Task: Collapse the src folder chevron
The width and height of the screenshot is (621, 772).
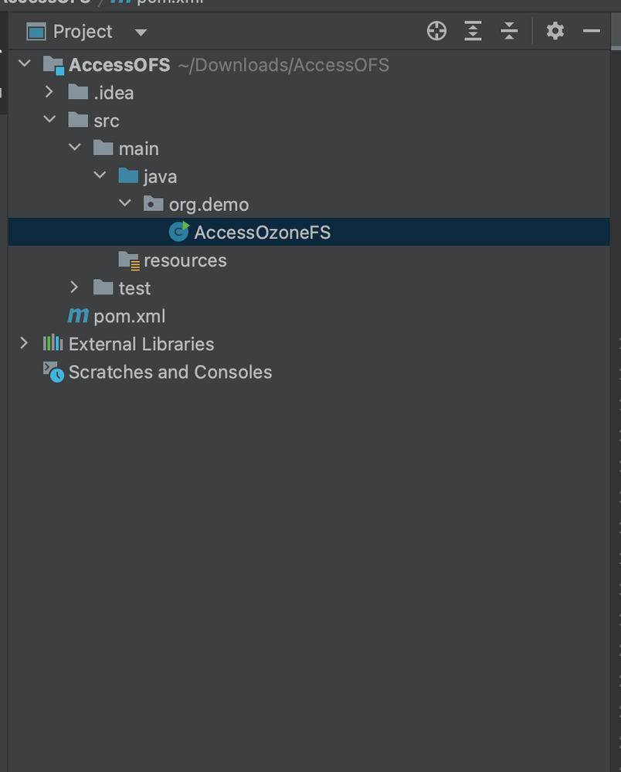Action: coord(49,119)
